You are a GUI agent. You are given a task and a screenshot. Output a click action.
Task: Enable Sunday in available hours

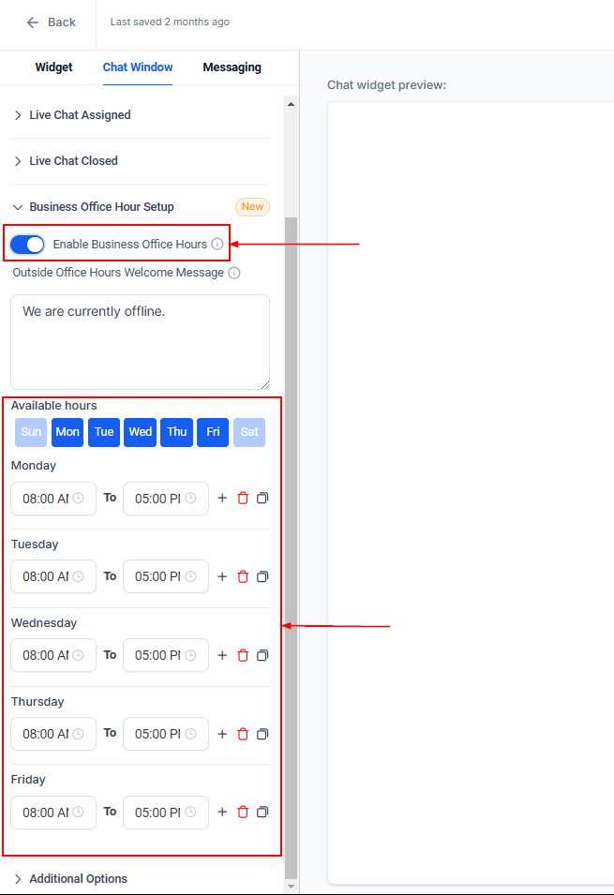[31, 432]
